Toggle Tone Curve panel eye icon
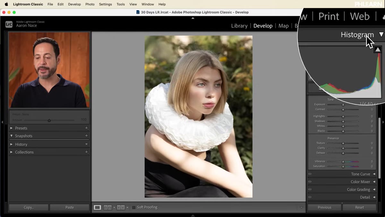385x217 pixels. 310,174
